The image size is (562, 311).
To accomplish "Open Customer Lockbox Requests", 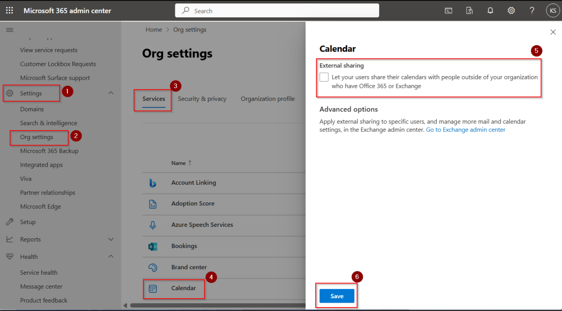I will coord(58,64).
